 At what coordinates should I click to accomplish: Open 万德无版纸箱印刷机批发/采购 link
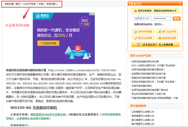pos(155,98)
